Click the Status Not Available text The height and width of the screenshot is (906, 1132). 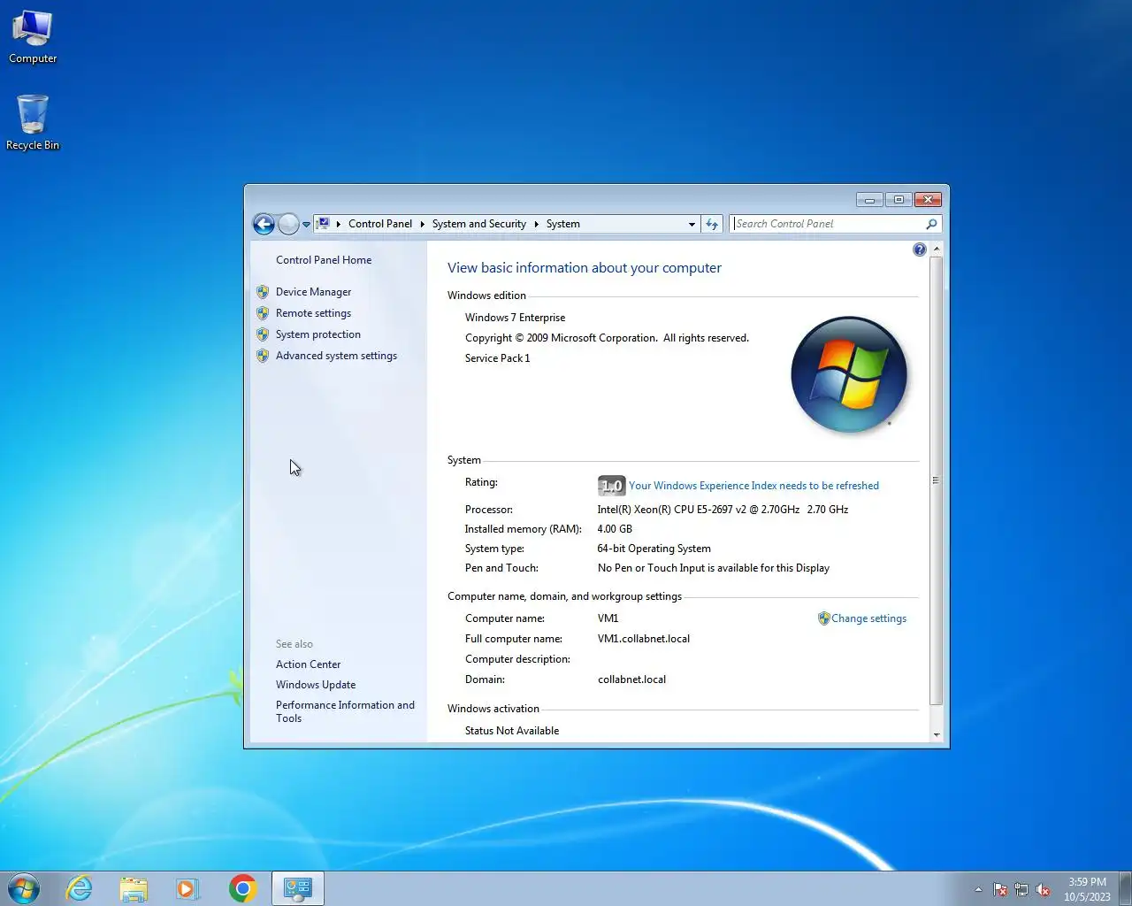tap(512, 731)
